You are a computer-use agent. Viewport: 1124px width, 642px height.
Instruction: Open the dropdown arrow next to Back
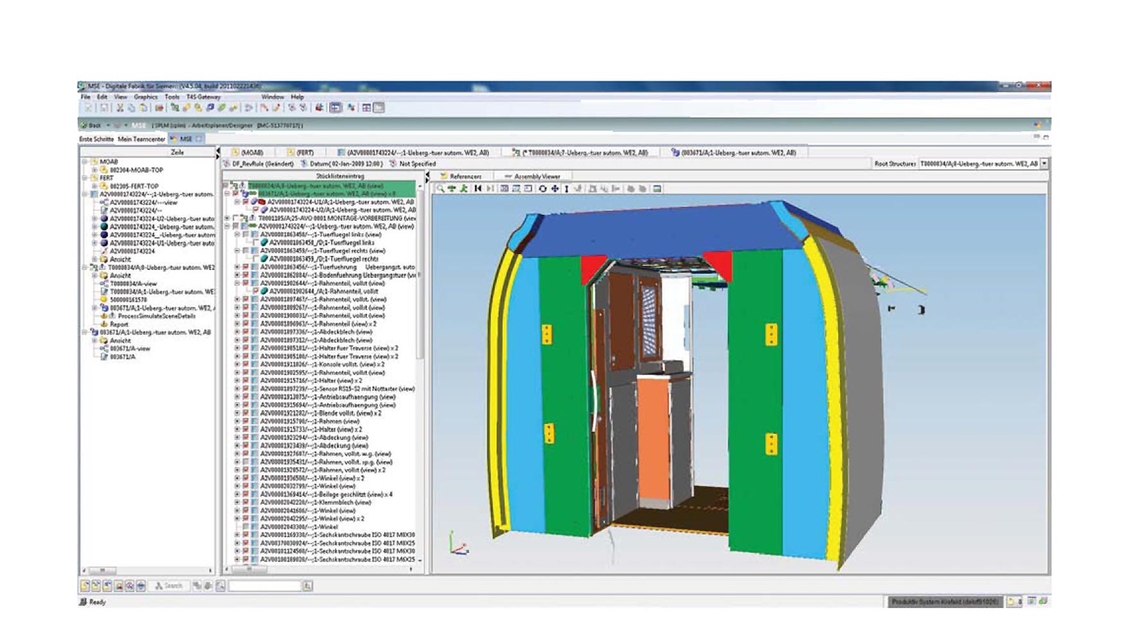coord(108,125)
